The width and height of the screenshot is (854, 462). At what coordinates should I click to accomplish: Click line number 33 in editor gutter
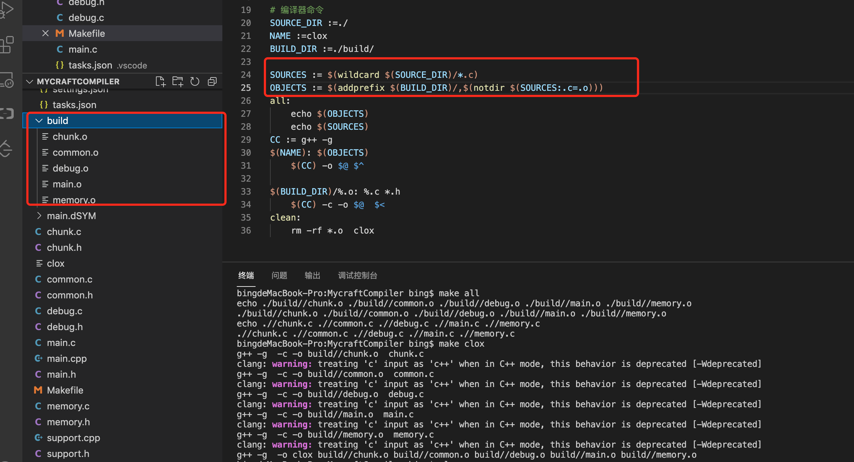pyautogui.click(x=246, y=192)
